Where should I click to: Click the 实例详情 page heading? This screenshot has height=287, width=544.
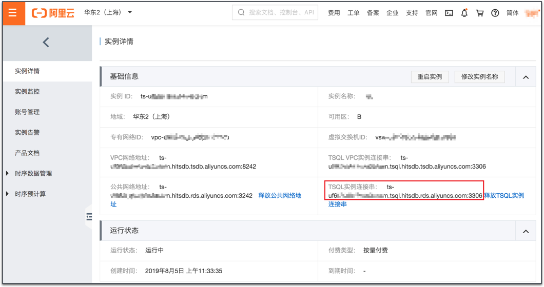[119, 42]
